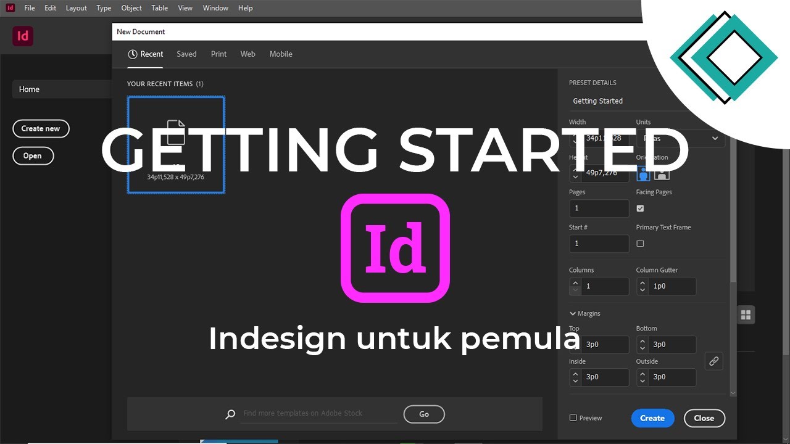Open the Object menu

[x=131, y=8]
